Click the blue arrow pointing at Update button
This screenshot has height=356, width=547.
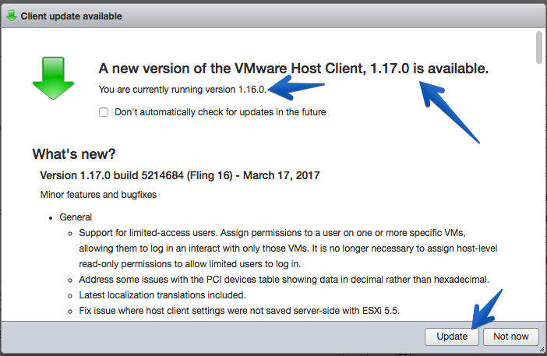click(487, 309)
